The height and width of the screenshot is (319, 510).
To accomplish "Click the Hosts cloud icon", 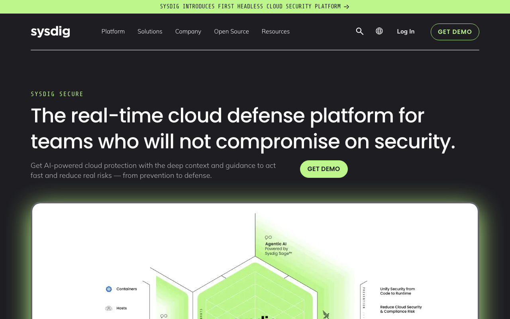I will pos(109,308).
